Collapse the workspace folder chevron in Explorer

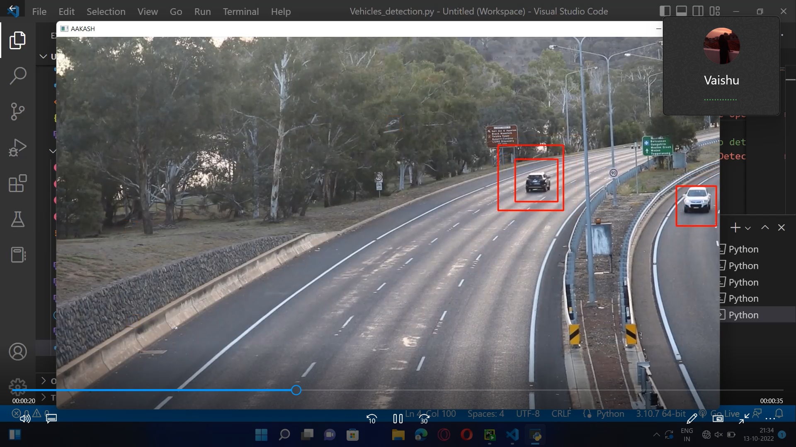(x=43, y=56)
